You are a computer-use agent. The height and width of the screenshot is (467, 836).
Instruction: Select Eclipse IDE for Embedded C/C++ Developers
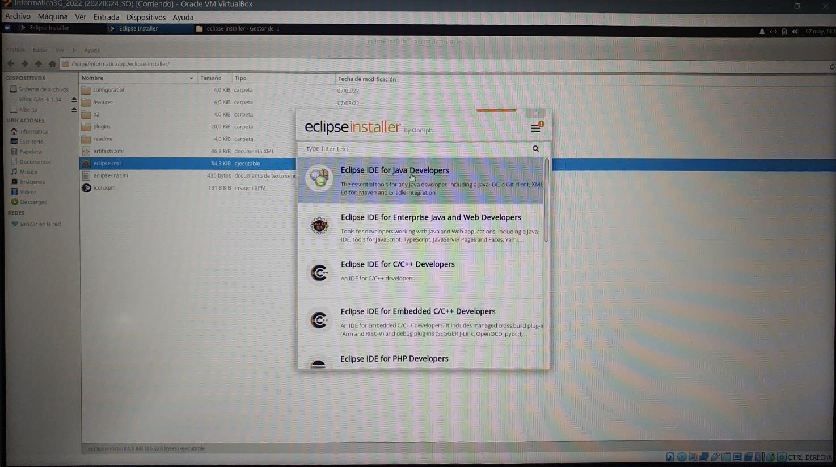pyautogui.click(x=420, y=322)
